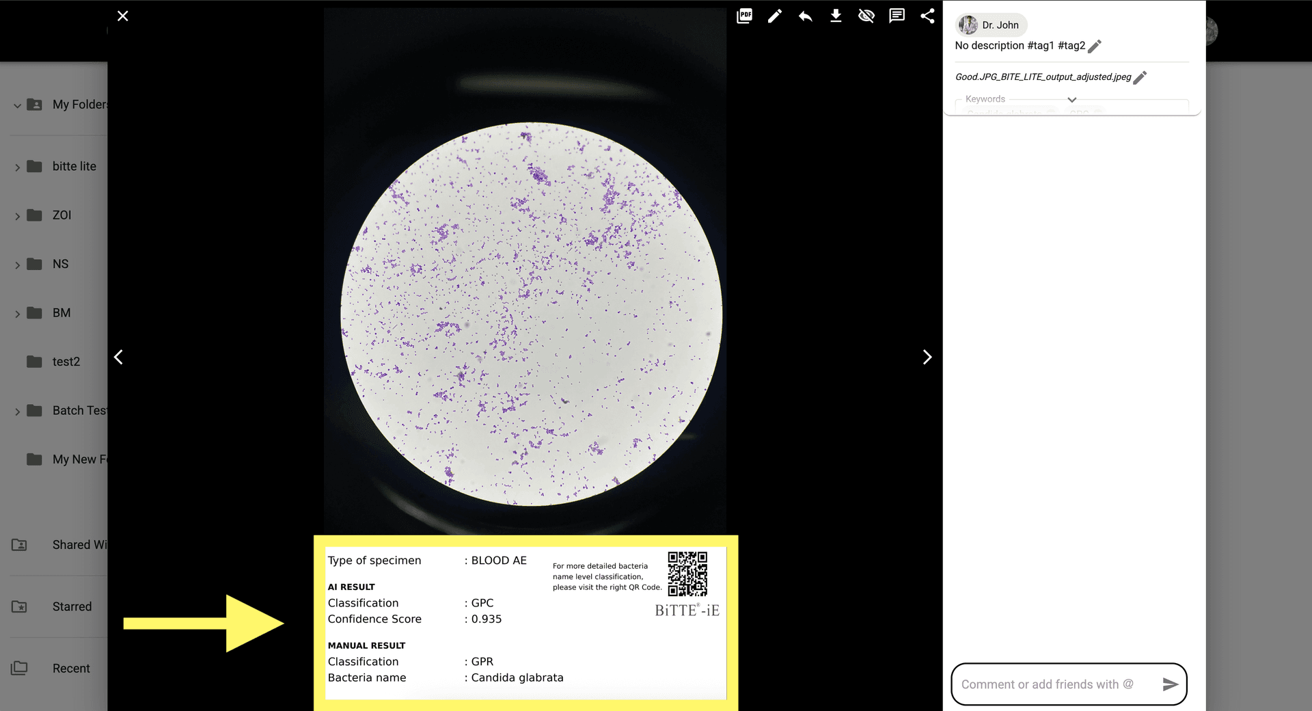Click the Dr. John user chip

pos(991,25)
